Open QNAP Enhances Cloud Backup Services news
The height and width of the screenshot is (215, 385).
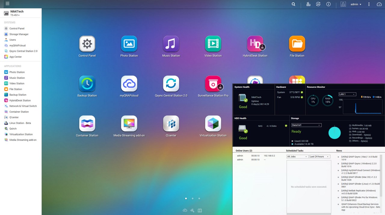click(x=361, y=207)
